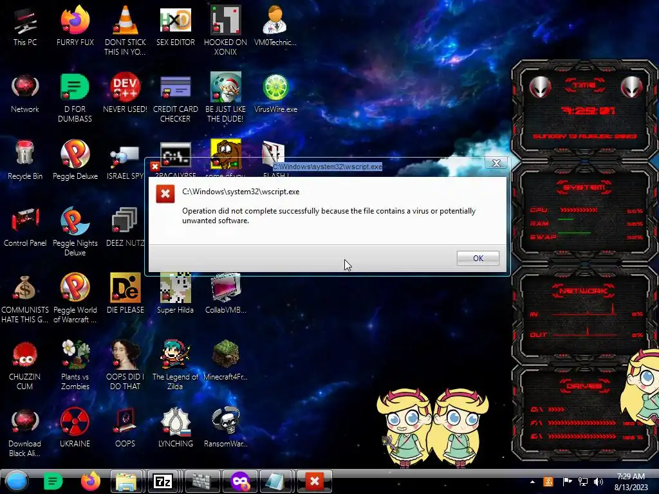
Task: Close the wscript.exe error dialog with X
Action: coord(496,163)
